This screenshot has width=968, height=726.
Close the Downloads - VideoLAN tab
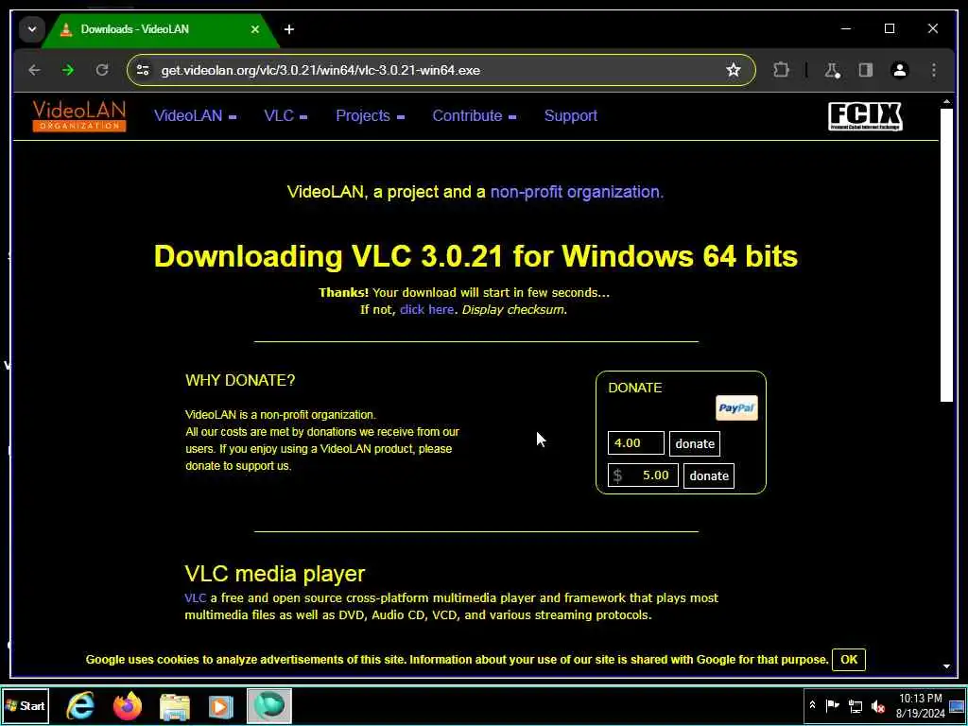[x=255, y=29]
